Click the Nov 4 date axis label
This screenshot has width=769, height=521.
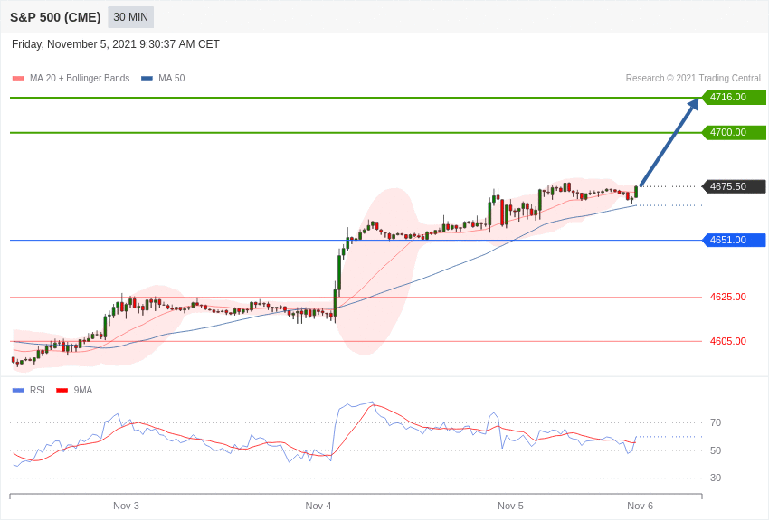[318, 506]
